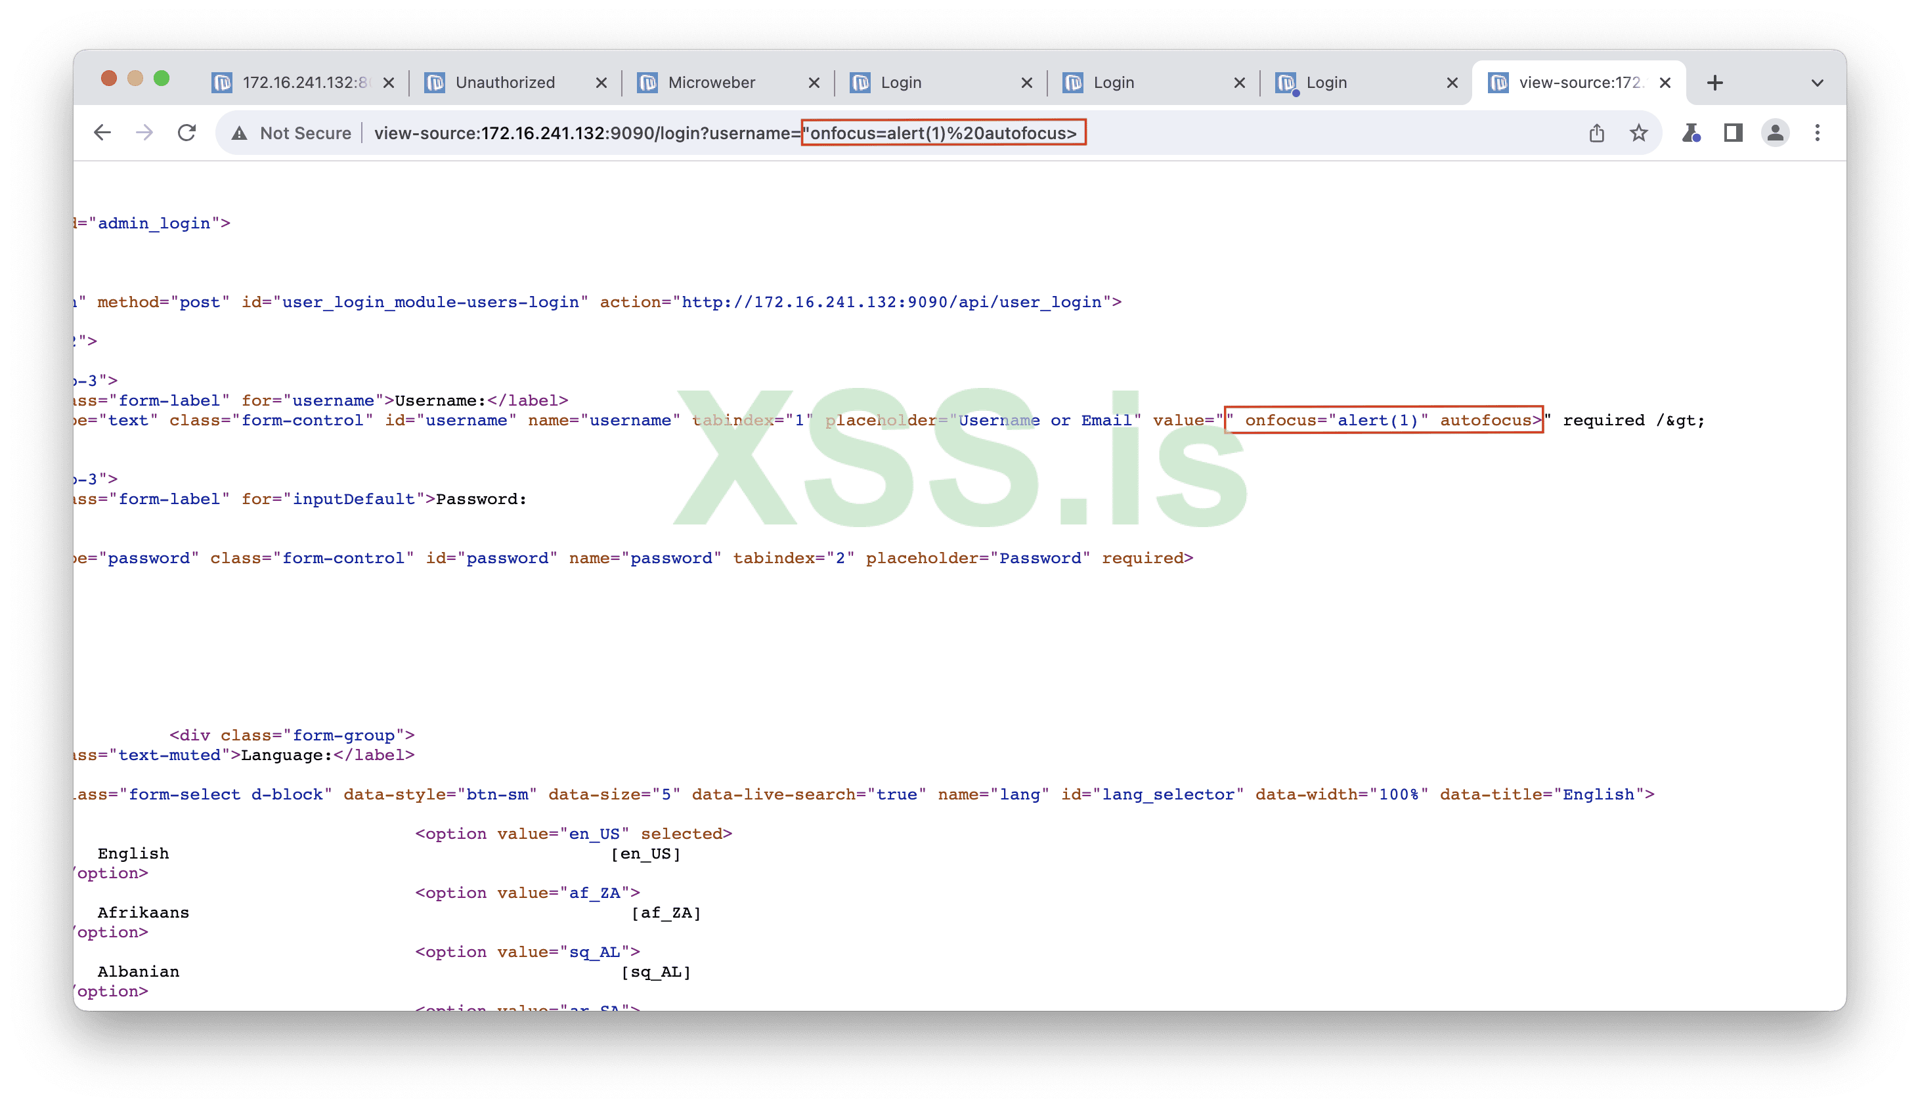Select the first 172.16.241.132 tab
The height and width of the screenshot is (1108, 1920).
coord(305,83)
